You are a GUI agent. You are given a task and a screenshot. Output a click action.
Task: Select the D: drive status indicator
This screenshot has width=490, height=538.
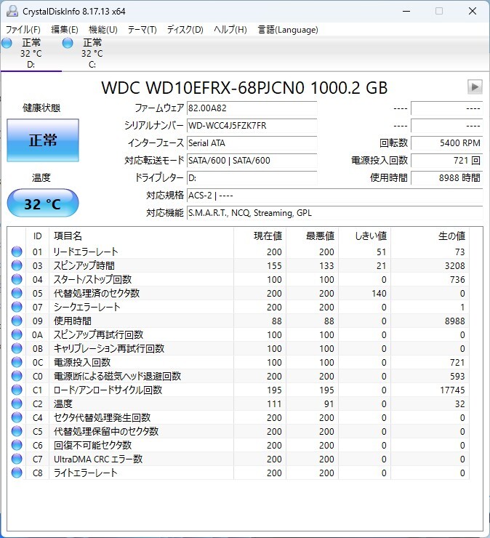click(7, 43)
